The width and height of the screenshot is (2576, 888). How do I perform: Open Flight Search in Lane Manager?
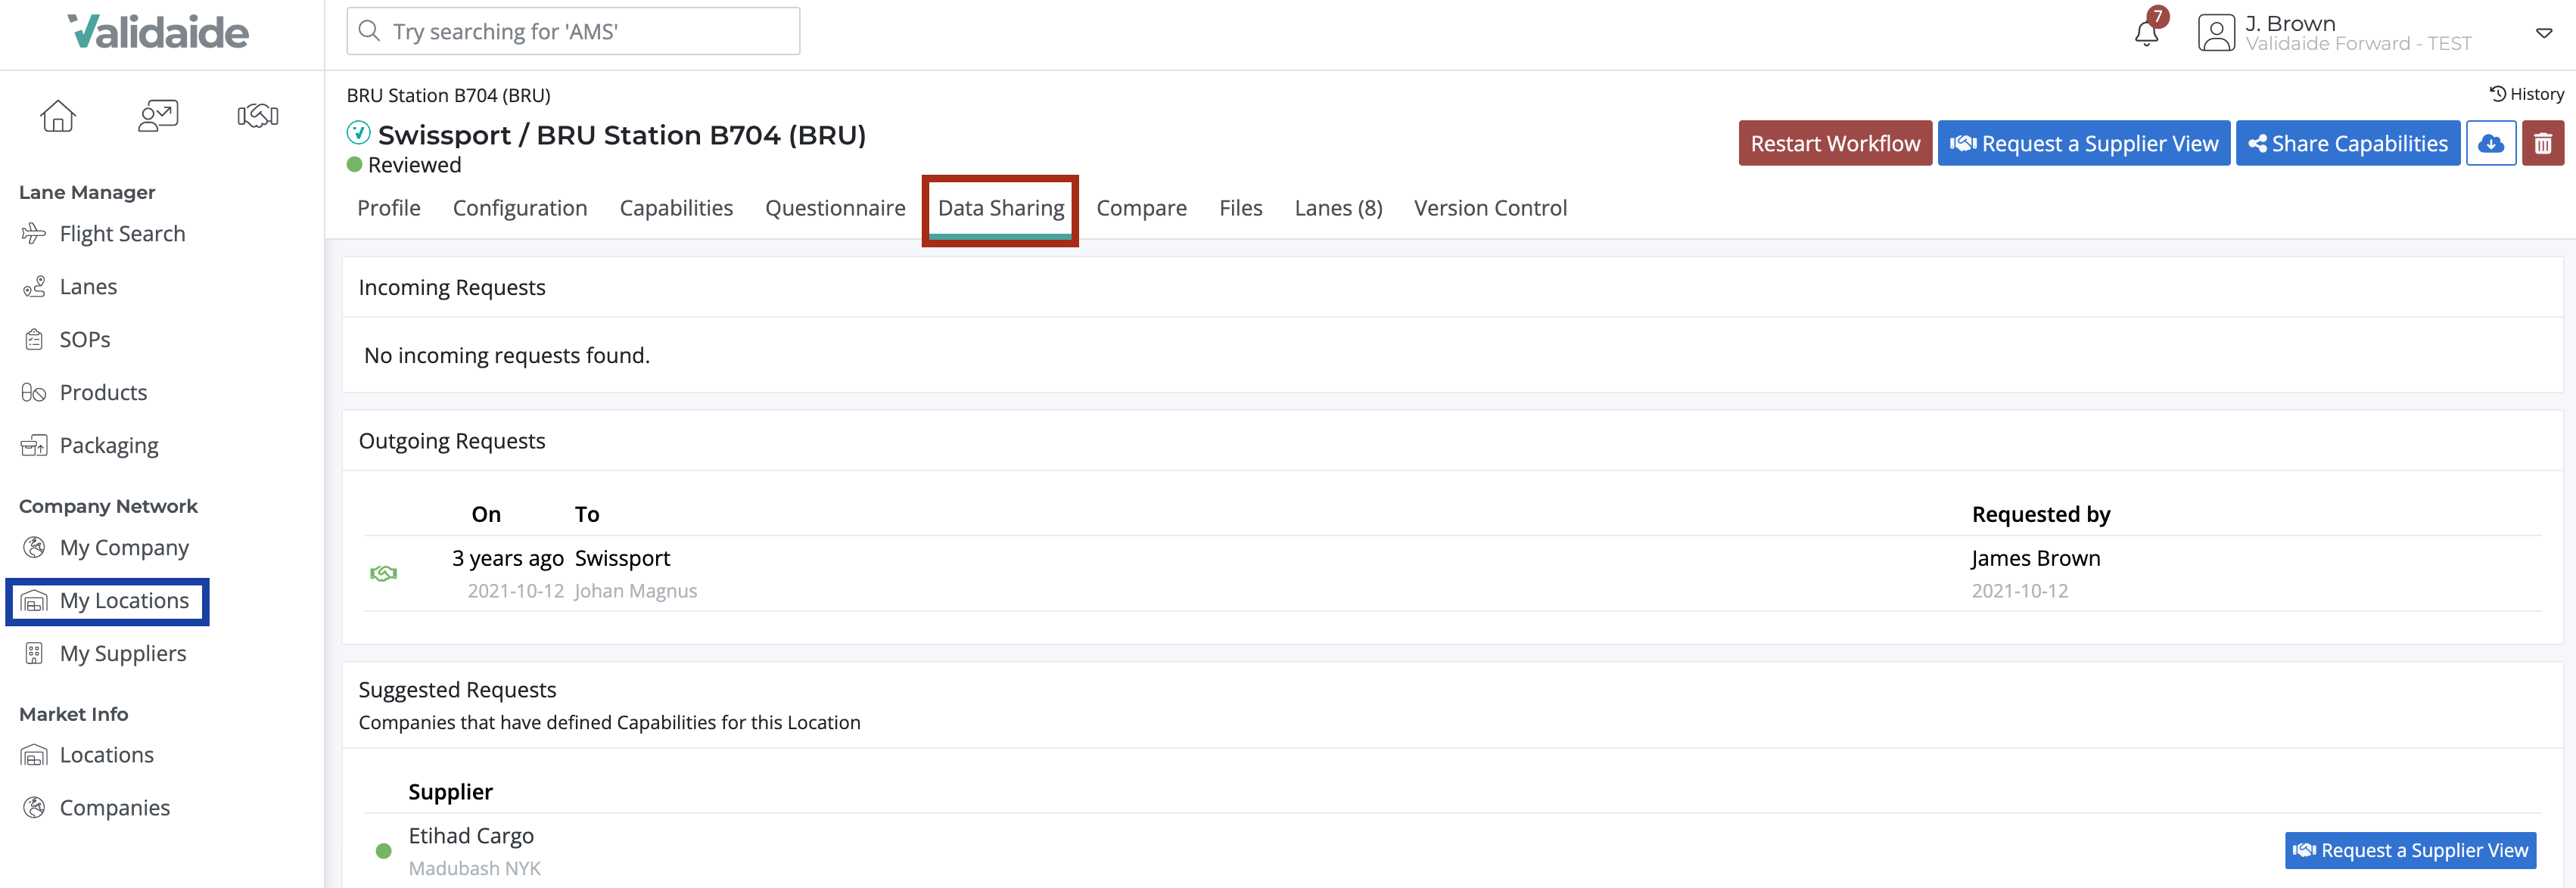point(122,234)
